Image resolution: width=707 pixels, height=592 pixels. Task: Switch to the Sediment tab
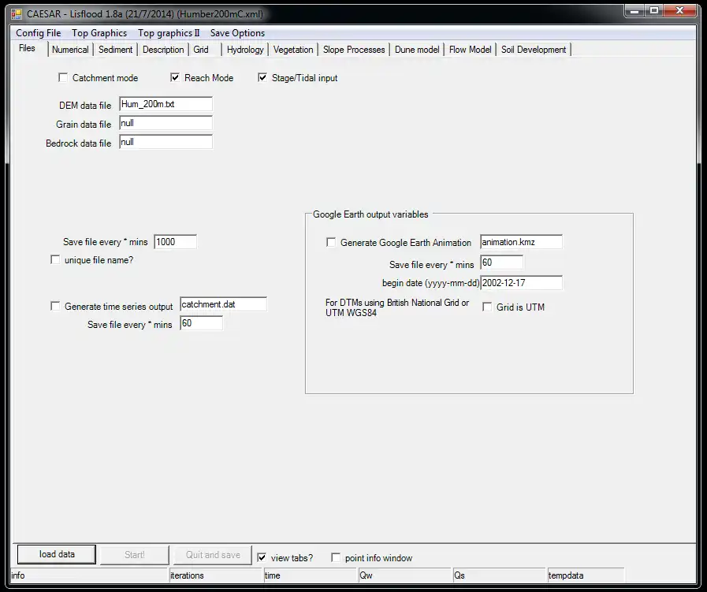(115, 50)
